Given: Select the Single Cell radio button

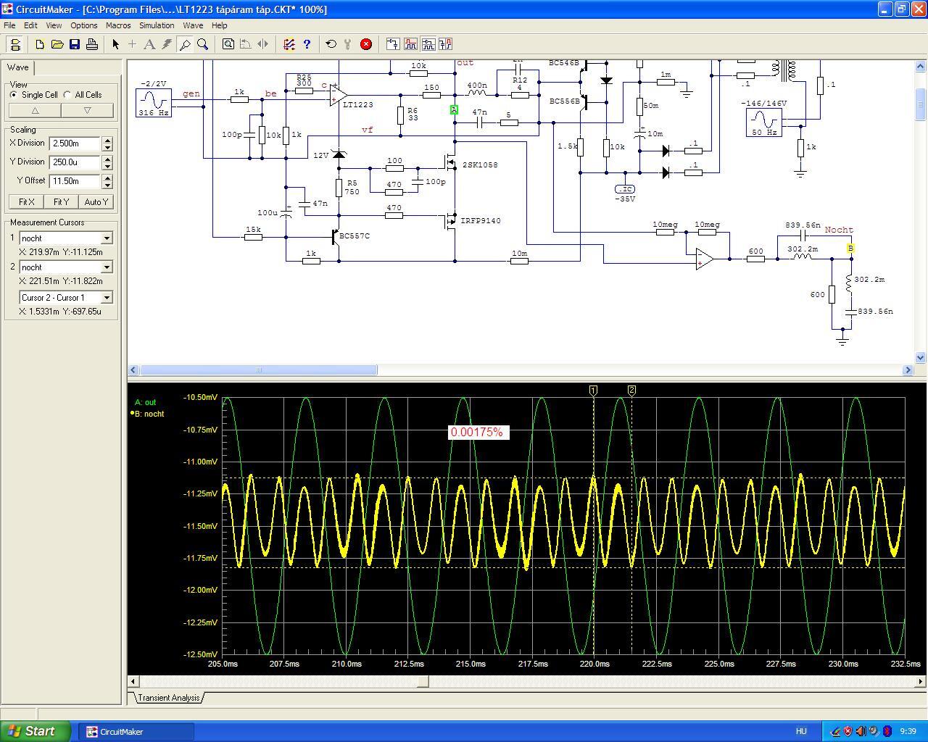Looking at the screenshot, I should (14, 95).
